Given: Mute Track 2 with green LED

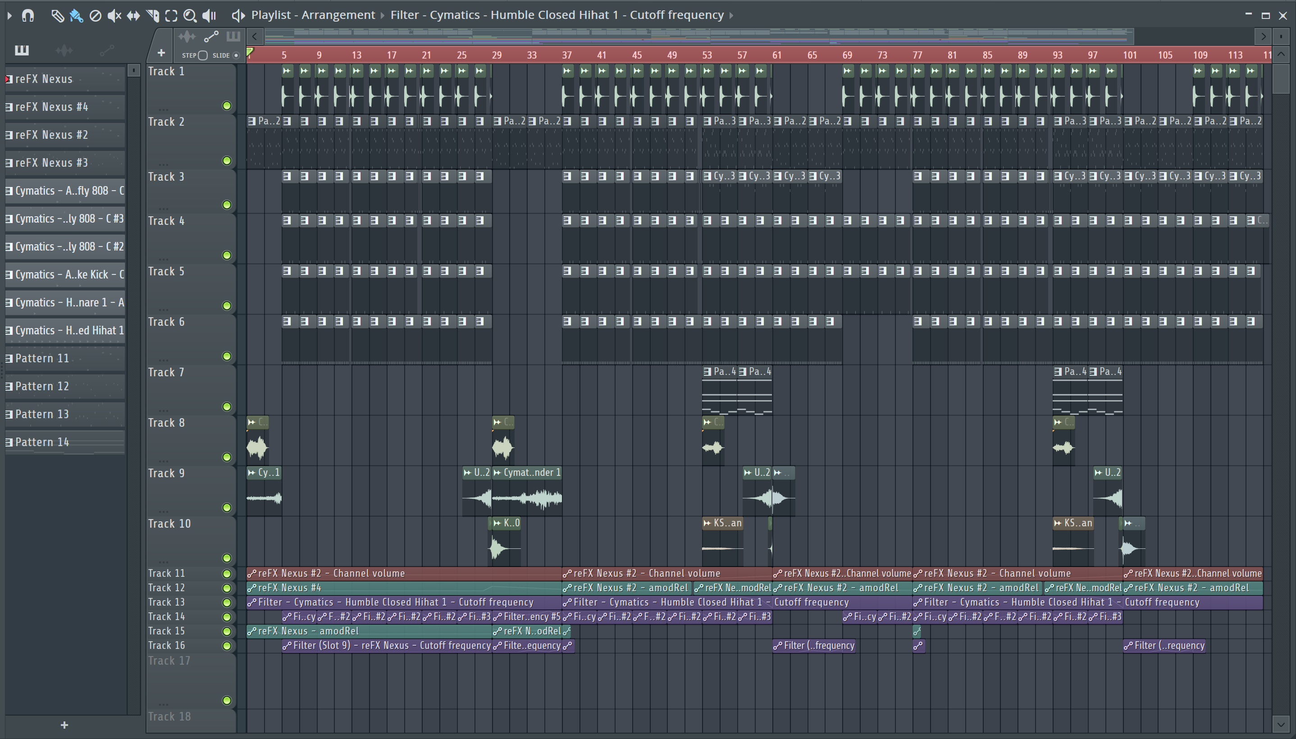Looking at the screenshot, I should point(227,161).
